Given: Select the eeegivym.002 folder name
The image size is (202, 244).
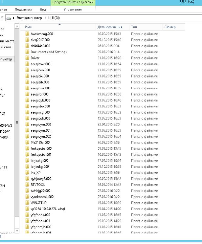Looking at the screenshot, I should [x=41, y=137].
